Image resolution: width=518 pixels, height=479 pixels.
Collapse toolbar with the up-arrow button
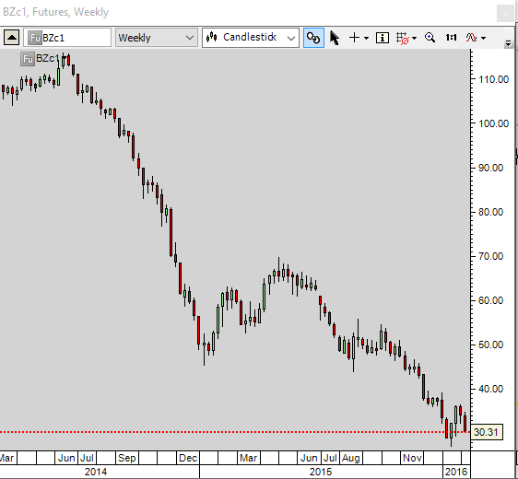pyautogui.click(x=12, y=37)
